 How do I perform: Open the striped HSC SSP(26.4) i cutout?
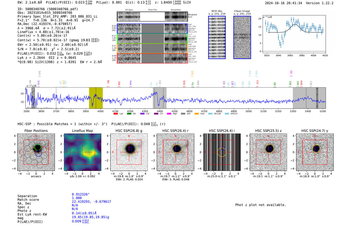click(222, 152)
